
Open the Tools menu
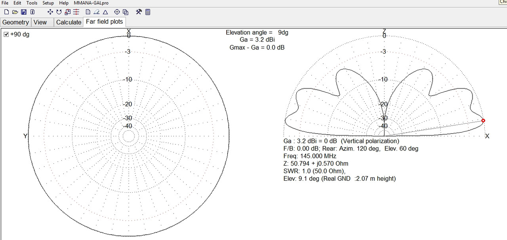[32, 3]
